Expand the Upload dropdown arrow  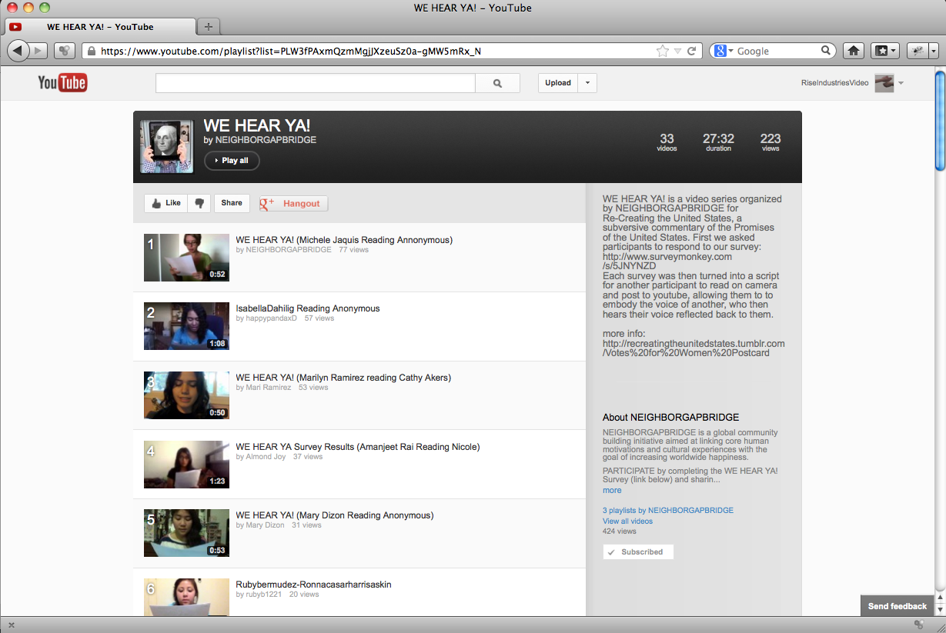click(587, 83)
